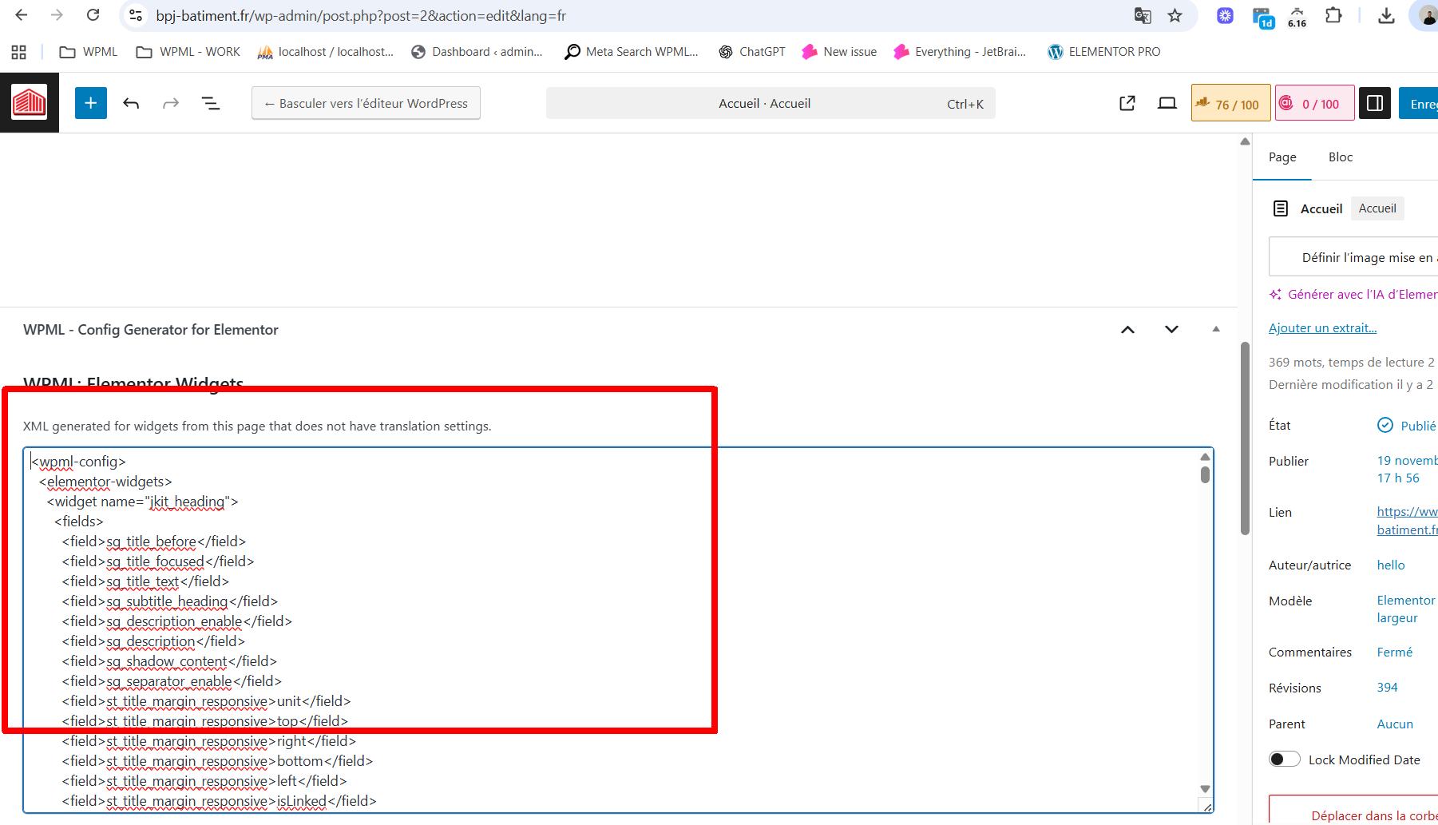Click the XML textarea scrollbar down arrow
The width and height of the screenshot is (1438, 825).
[1205, 789]
